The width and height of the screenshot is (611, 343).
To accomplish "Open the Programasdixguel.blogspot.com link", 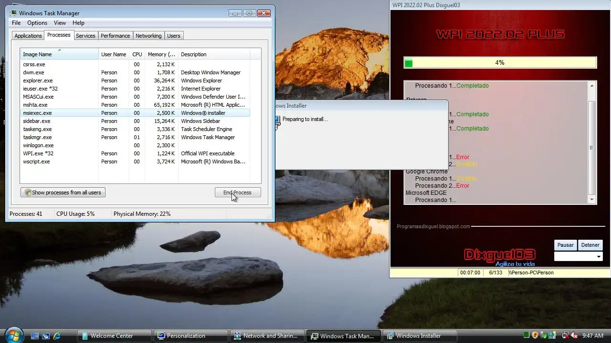I will click(433, 226).
